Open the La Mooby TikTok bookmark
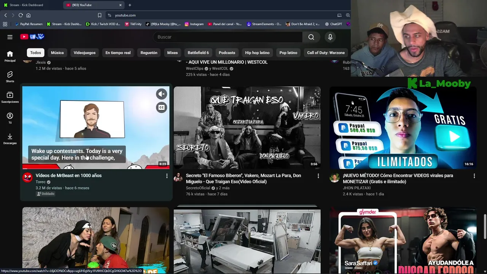Screen dimensions: 487x274 pyautogui.click(x=163, y=24)
